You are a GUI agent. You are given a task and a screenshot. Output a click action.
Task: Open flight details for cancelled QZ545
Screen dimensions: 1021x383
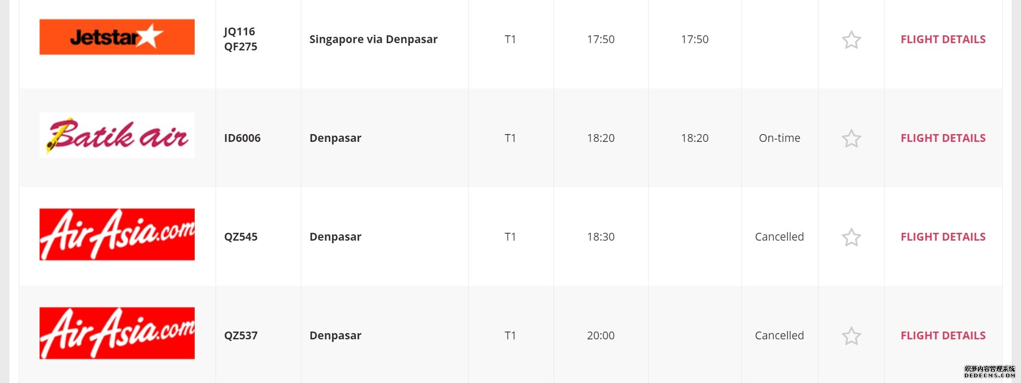943,237
